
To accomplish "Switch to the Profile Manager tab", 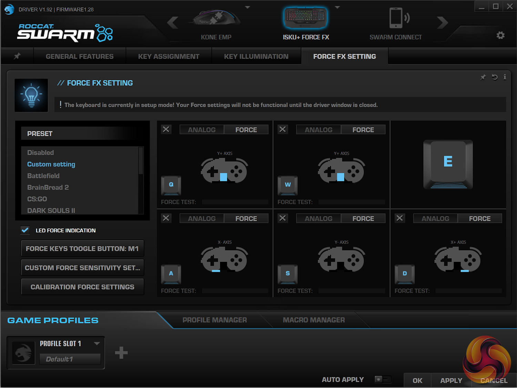I will (215, 320).
